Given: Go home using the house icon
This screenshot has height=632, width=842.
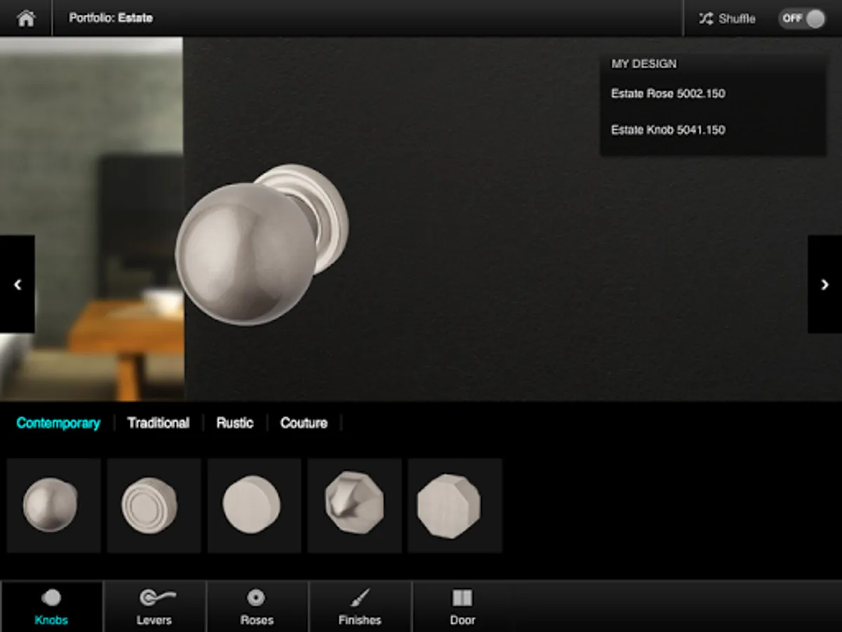Looking at the screenshot, I should [x=27, y=18].
